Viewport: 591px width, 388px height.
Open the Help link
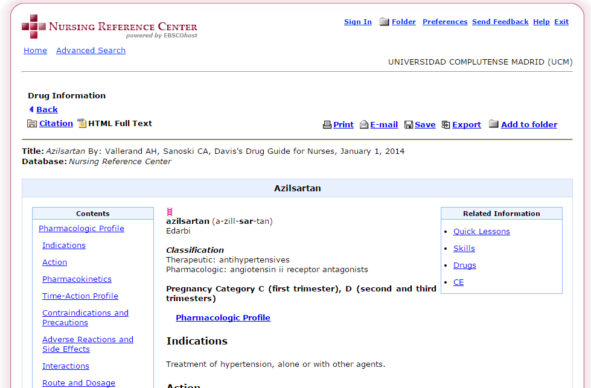click(541, 22)
